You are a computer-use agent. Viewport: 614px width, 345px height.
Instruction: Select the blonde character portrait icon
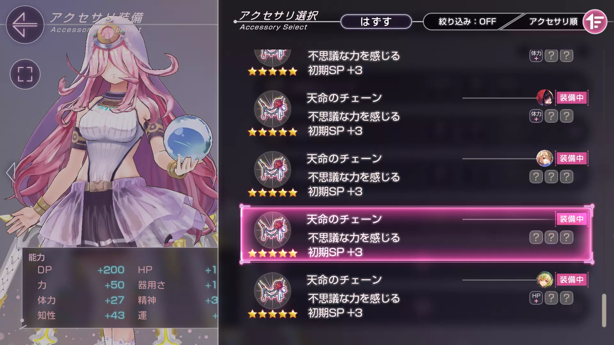545,158
